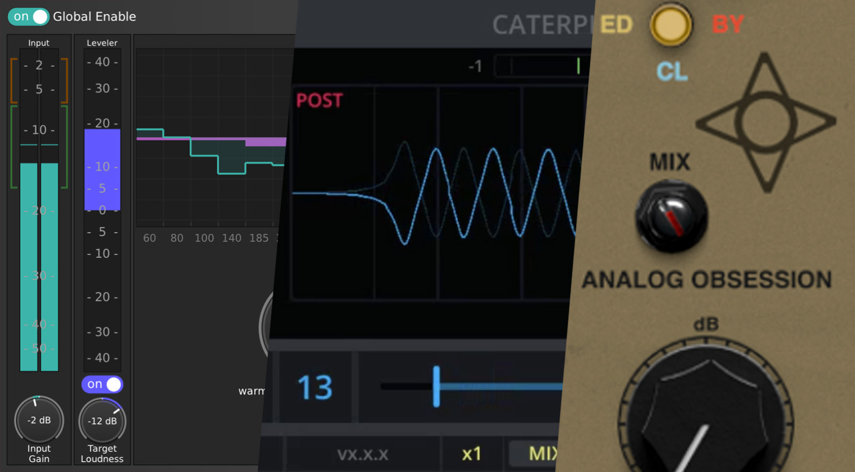855x472 pixels.
Task: Turn off the Leveler on switch
Action: [102, 384]
